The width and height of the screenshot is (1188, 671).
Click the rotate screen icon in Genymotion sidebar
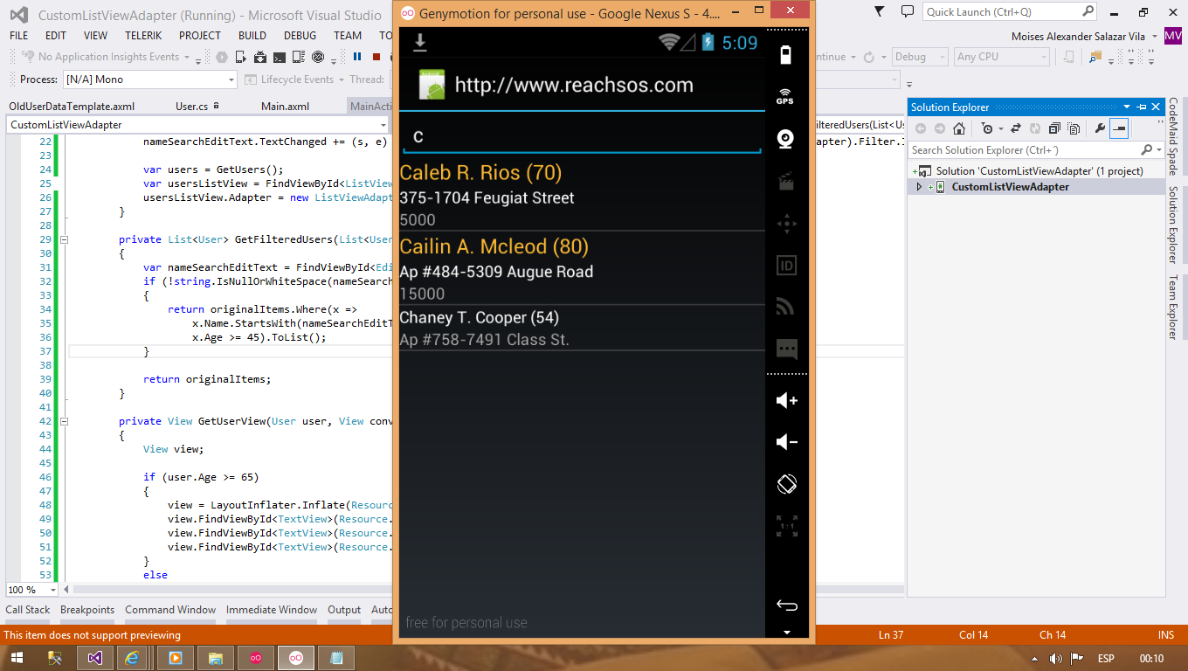click(x=785, y=483)
